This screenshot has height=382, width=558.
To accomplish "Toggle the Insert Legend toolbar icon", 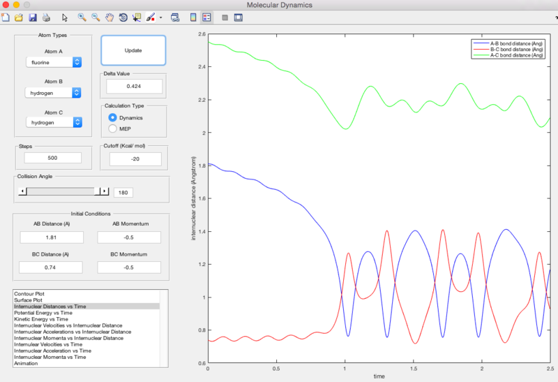I will click(206, 17).
